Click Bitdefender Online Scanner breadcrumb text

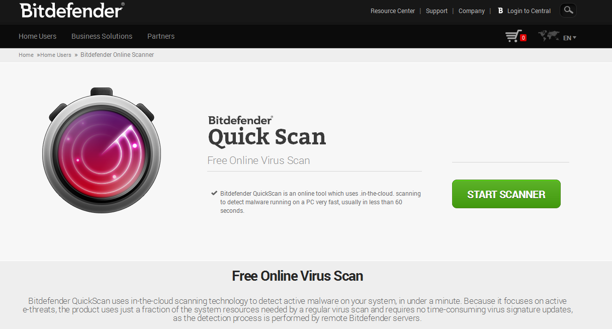(x=117, y=55)
